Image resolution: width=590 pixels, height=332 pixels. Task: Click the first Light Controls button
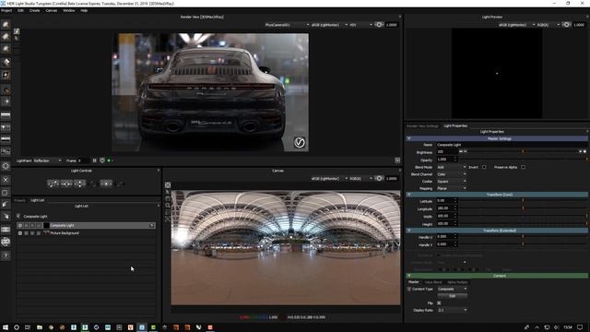[53, 184]
